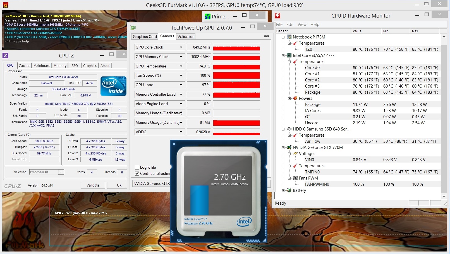
Task: Open the GPU Load sensor dropdown
Action: 181,85
